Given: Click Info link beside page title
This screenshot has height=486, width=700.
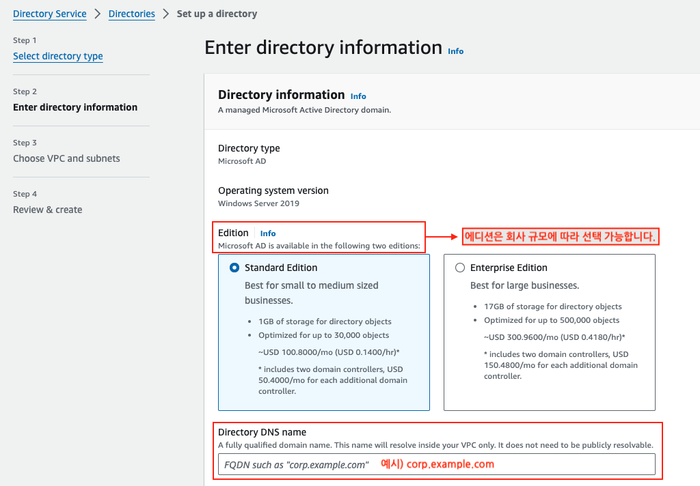Looking at the screenshot, I should tap(456, 51).
